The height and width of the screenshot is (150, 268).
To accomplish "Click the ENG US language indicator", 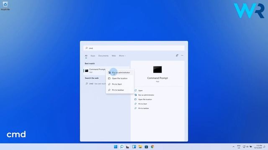I will pos(239,147).
